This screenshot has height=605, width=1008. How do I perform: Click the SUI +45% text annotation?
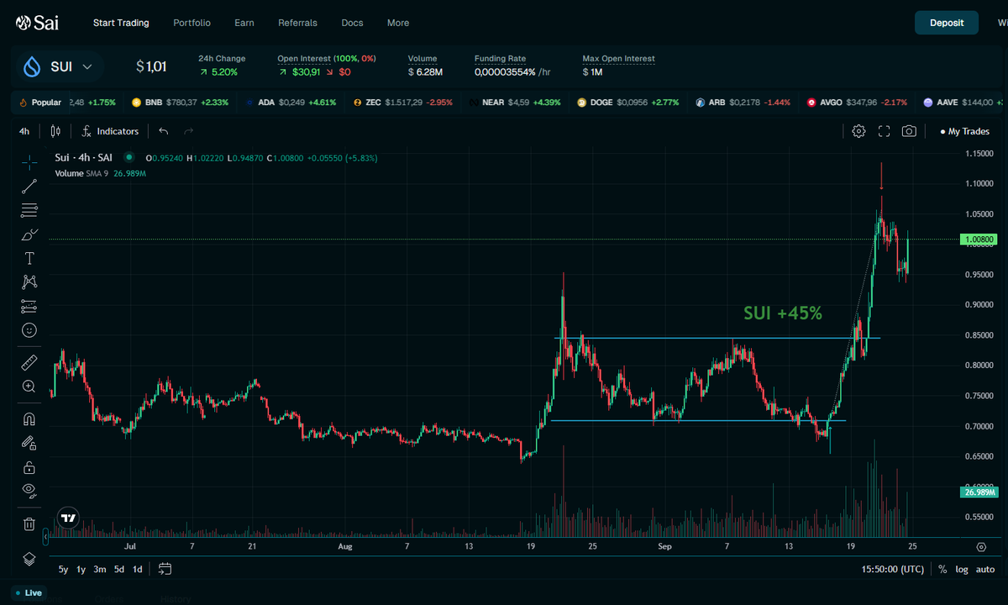[783, 313]
